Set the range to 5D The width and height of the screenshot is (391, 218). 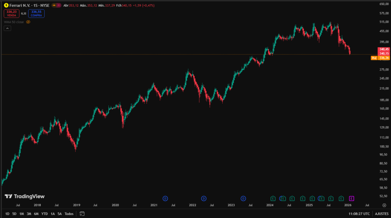tap(14, 214)
